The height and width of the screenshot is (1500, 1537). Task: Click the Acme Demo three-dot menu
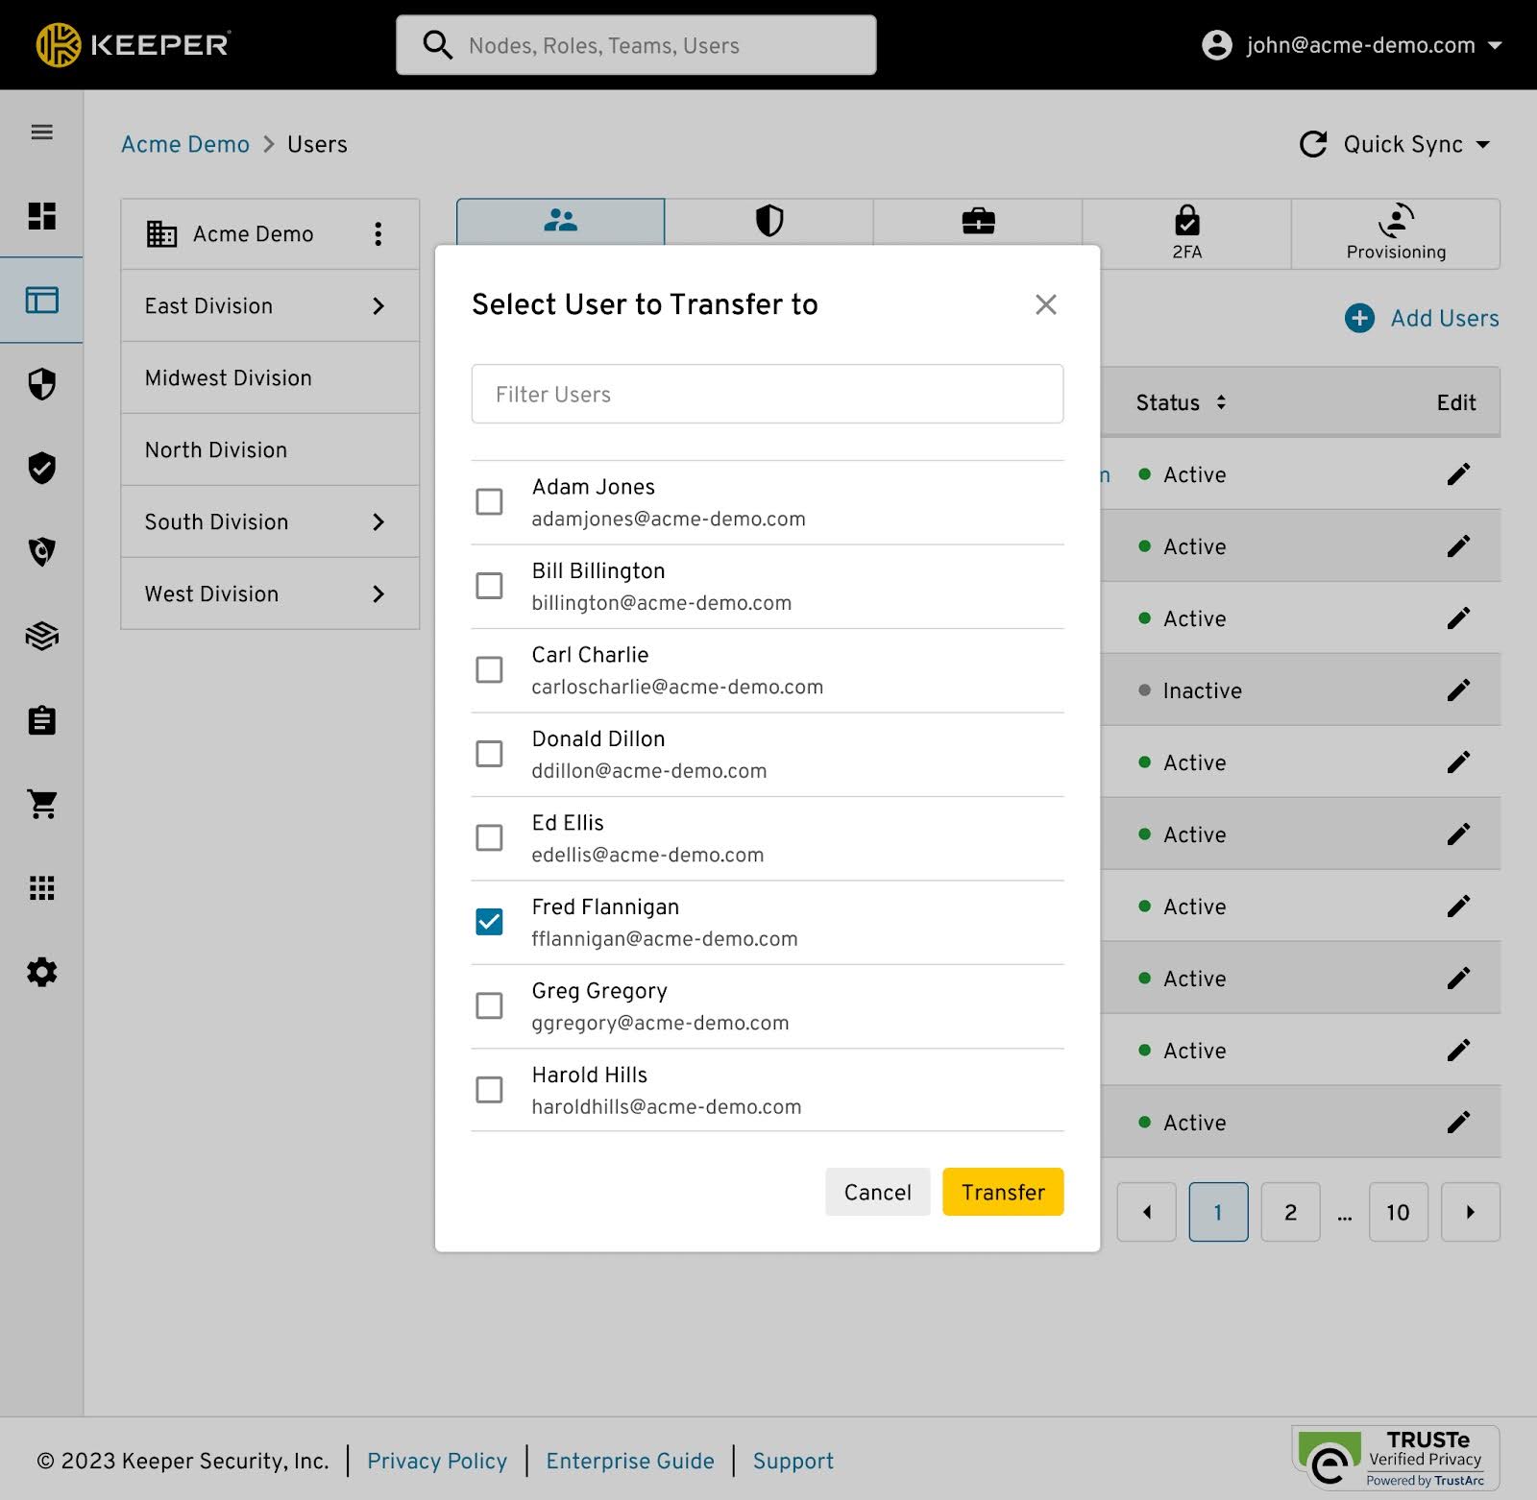pos(378,234)
